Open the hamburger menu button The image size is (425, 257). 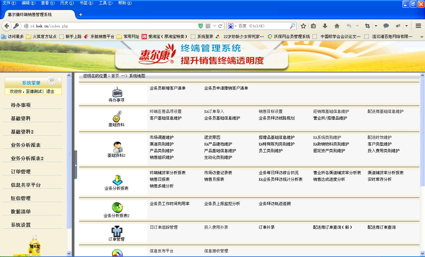pyautogui.click(x=418, y=26)
